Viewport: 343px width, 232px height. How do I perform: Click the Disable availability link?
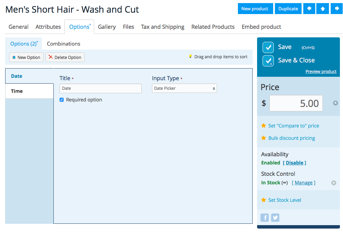(294, 163)
